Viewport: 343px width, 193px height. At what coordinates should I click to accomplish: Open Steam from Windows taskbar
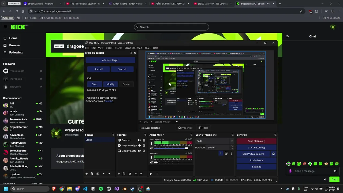pyautogui.click(x=132, y=189)
